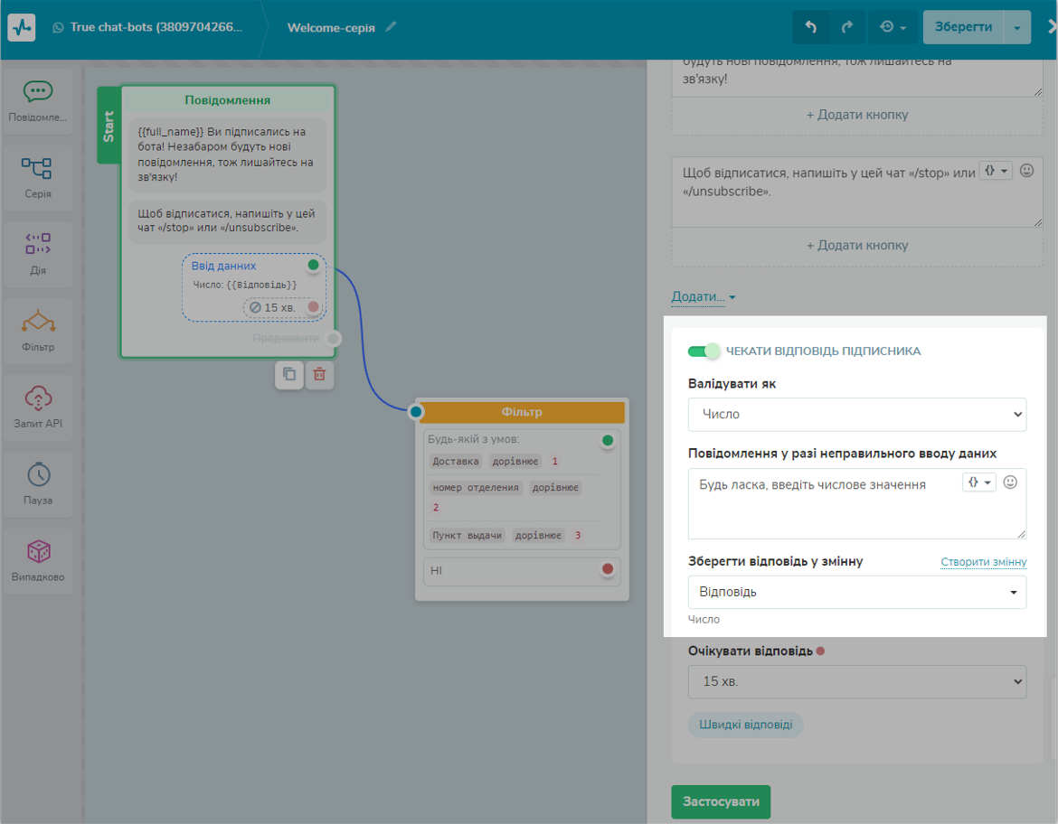Screen dimensions: 1058x824
Task: Click the Доставка дорівнює 1 condition
Action: click(496, 461)
